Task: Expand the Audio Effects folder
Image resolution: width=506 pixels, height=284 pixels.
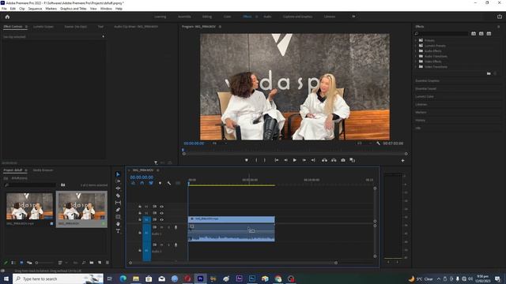Action: pos(416,50)
